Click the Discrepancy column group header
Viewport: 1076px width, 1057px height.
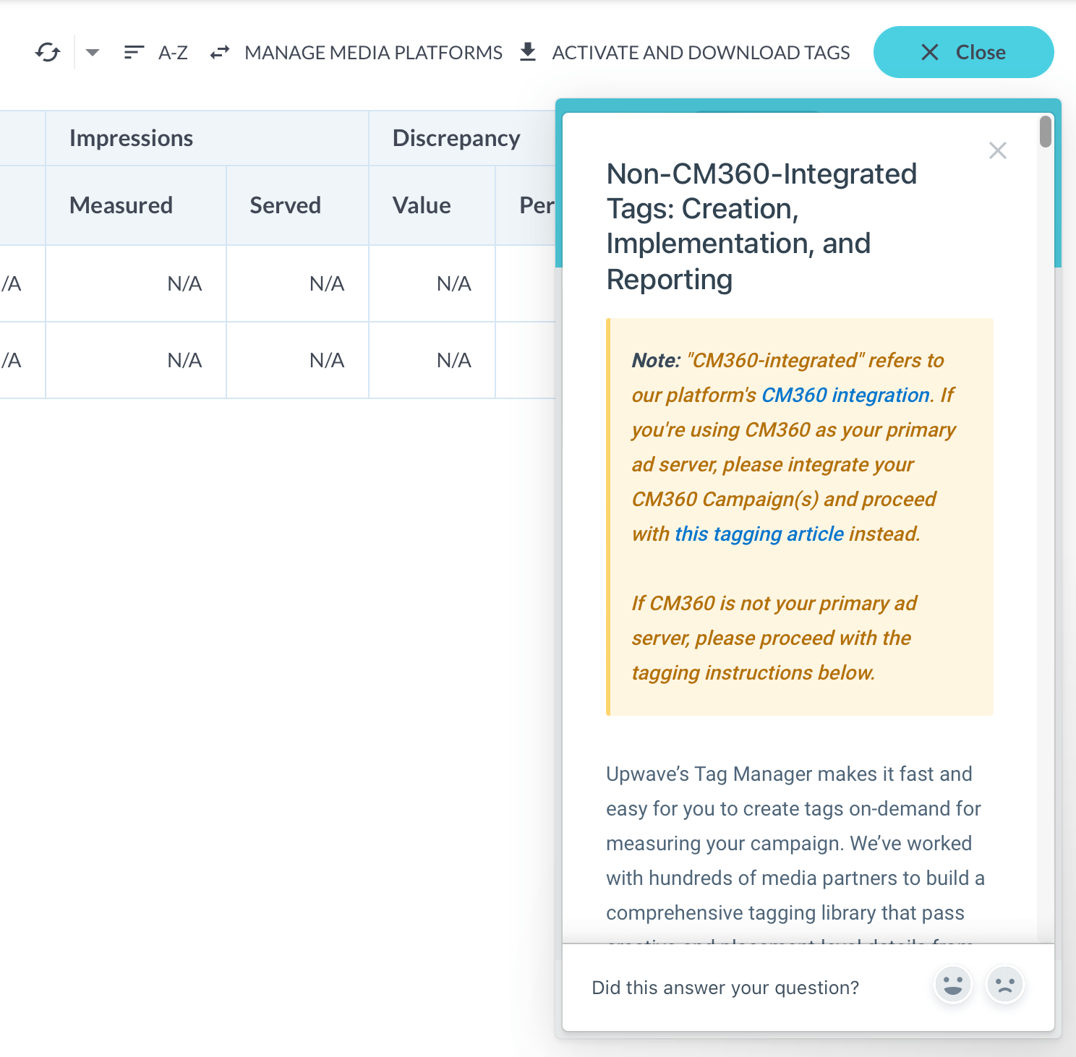462,138
